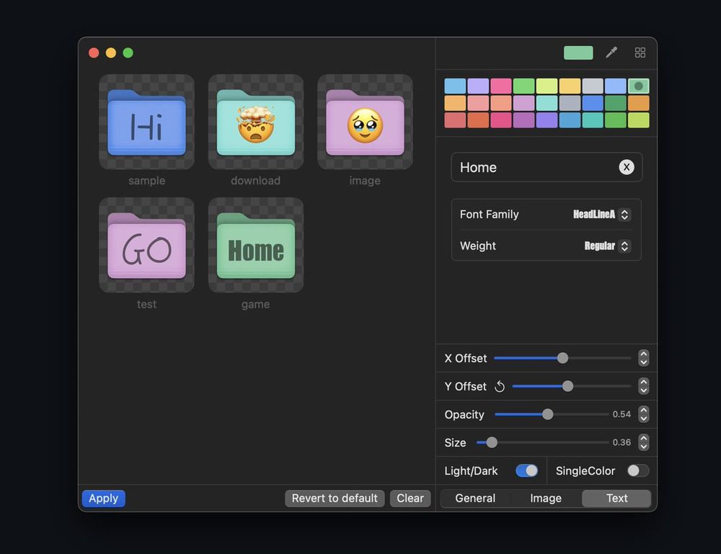
Task: Choose the selected green swatch with dot
Action: (x=638, y=86)
